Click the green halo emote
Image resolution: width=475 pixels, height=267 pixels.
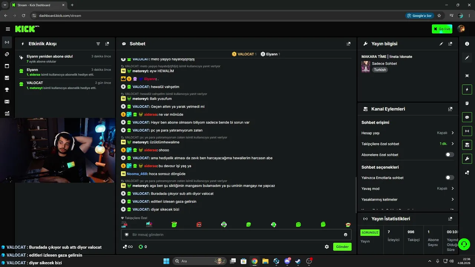pyautogui.click(x=174, y=224)
